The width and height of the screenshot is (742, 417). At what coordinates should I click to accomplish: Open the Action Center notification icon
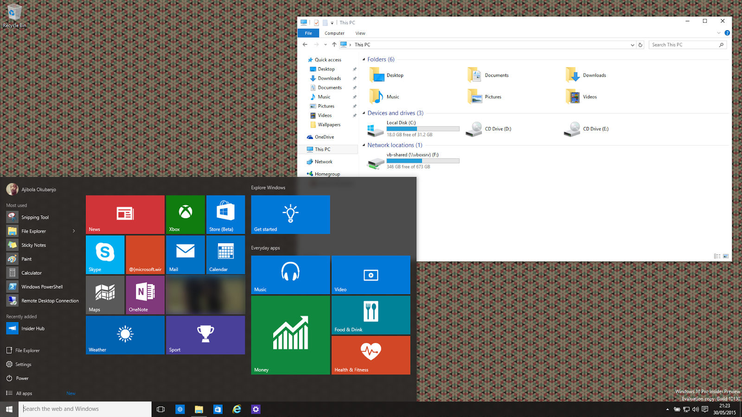705,409
